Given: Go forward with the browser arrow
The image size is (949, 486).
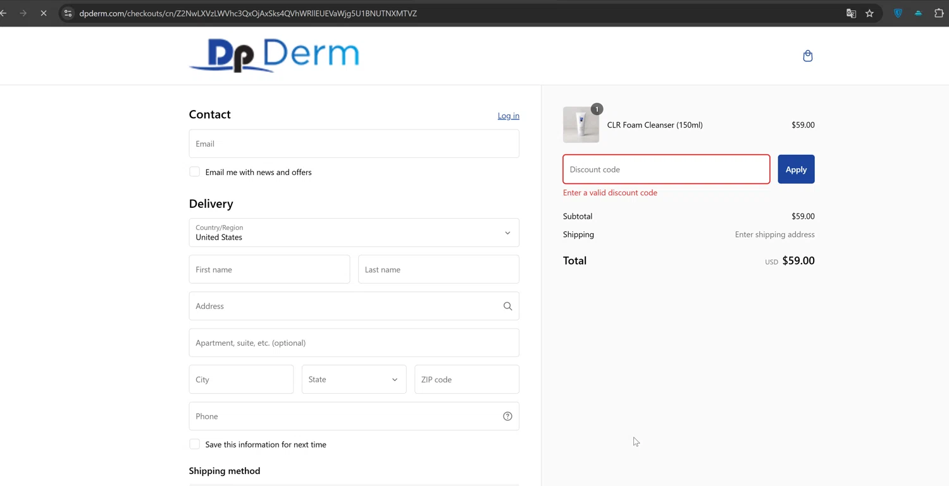Looking at the screenshot, I should (x=23, y=13).
